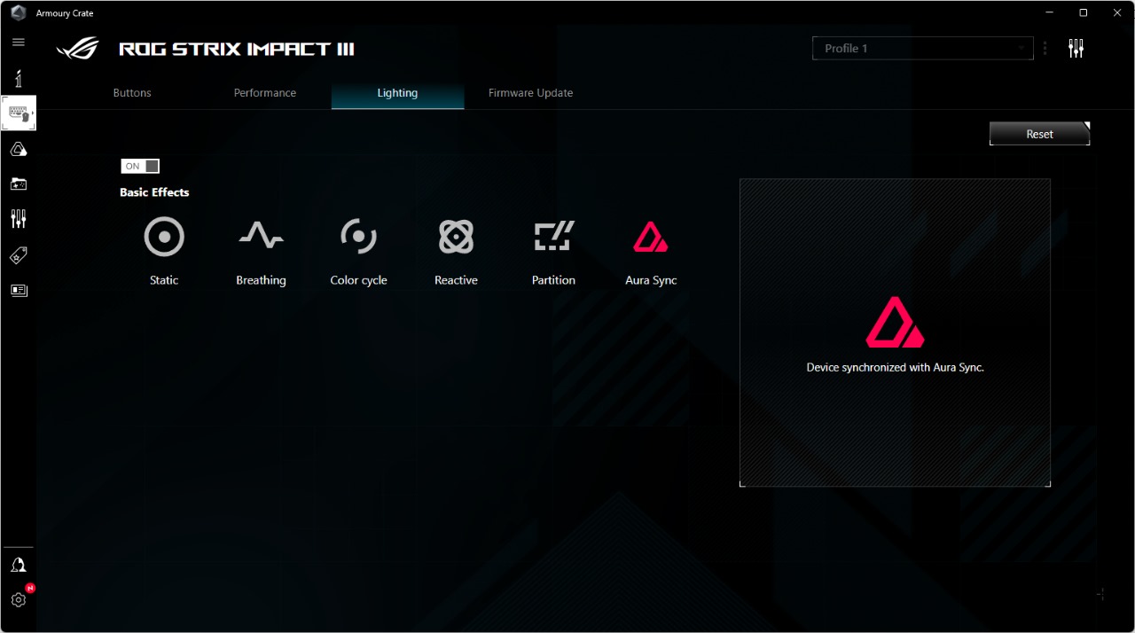
Task: Switch to the Buttons tab
Action: [x=131, y=92]
